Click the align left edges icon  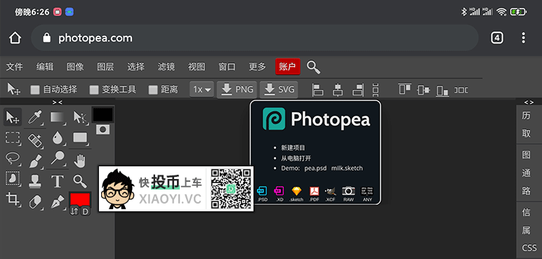point(317,90)
